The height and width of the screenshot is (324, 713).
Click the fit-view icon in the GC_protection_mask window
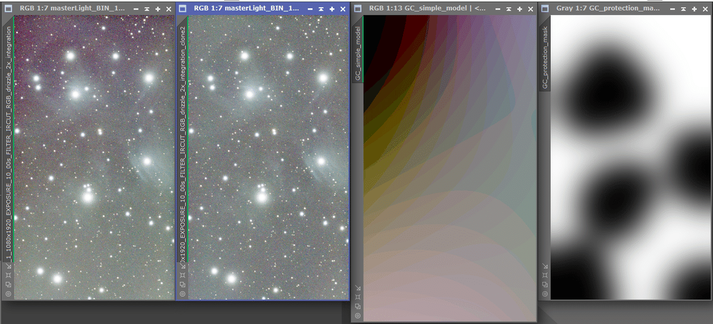pos(545,275)
